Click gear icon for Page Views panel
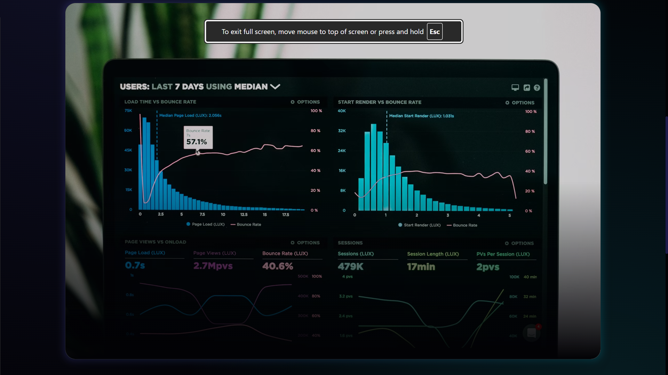This screenshot has width=668, height=375. (293, 243)
